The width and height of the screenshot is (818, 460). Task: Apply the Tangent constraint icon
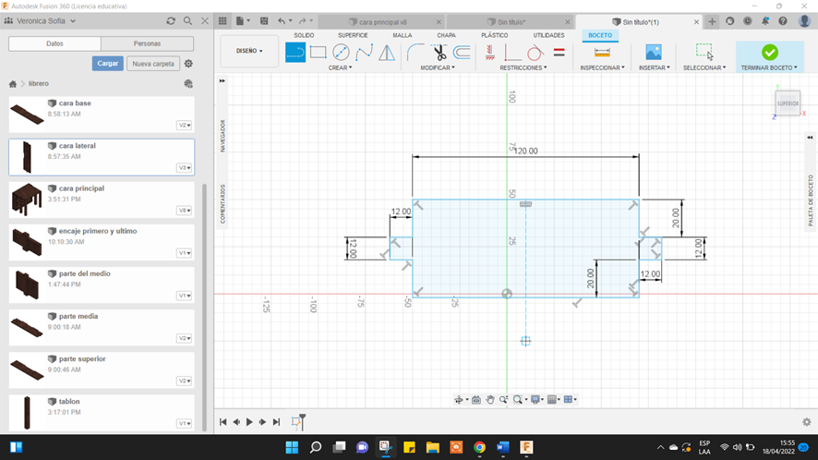(535, 53)
